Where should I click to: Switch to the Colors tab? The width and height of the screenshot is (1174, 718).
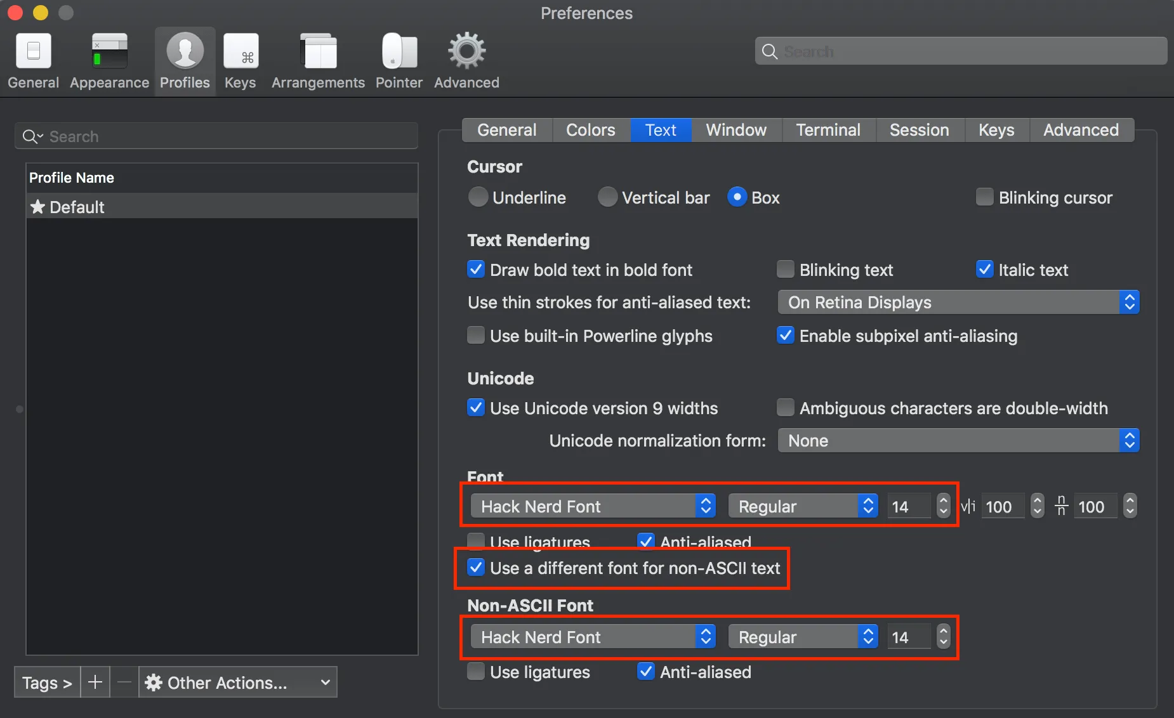590,130
